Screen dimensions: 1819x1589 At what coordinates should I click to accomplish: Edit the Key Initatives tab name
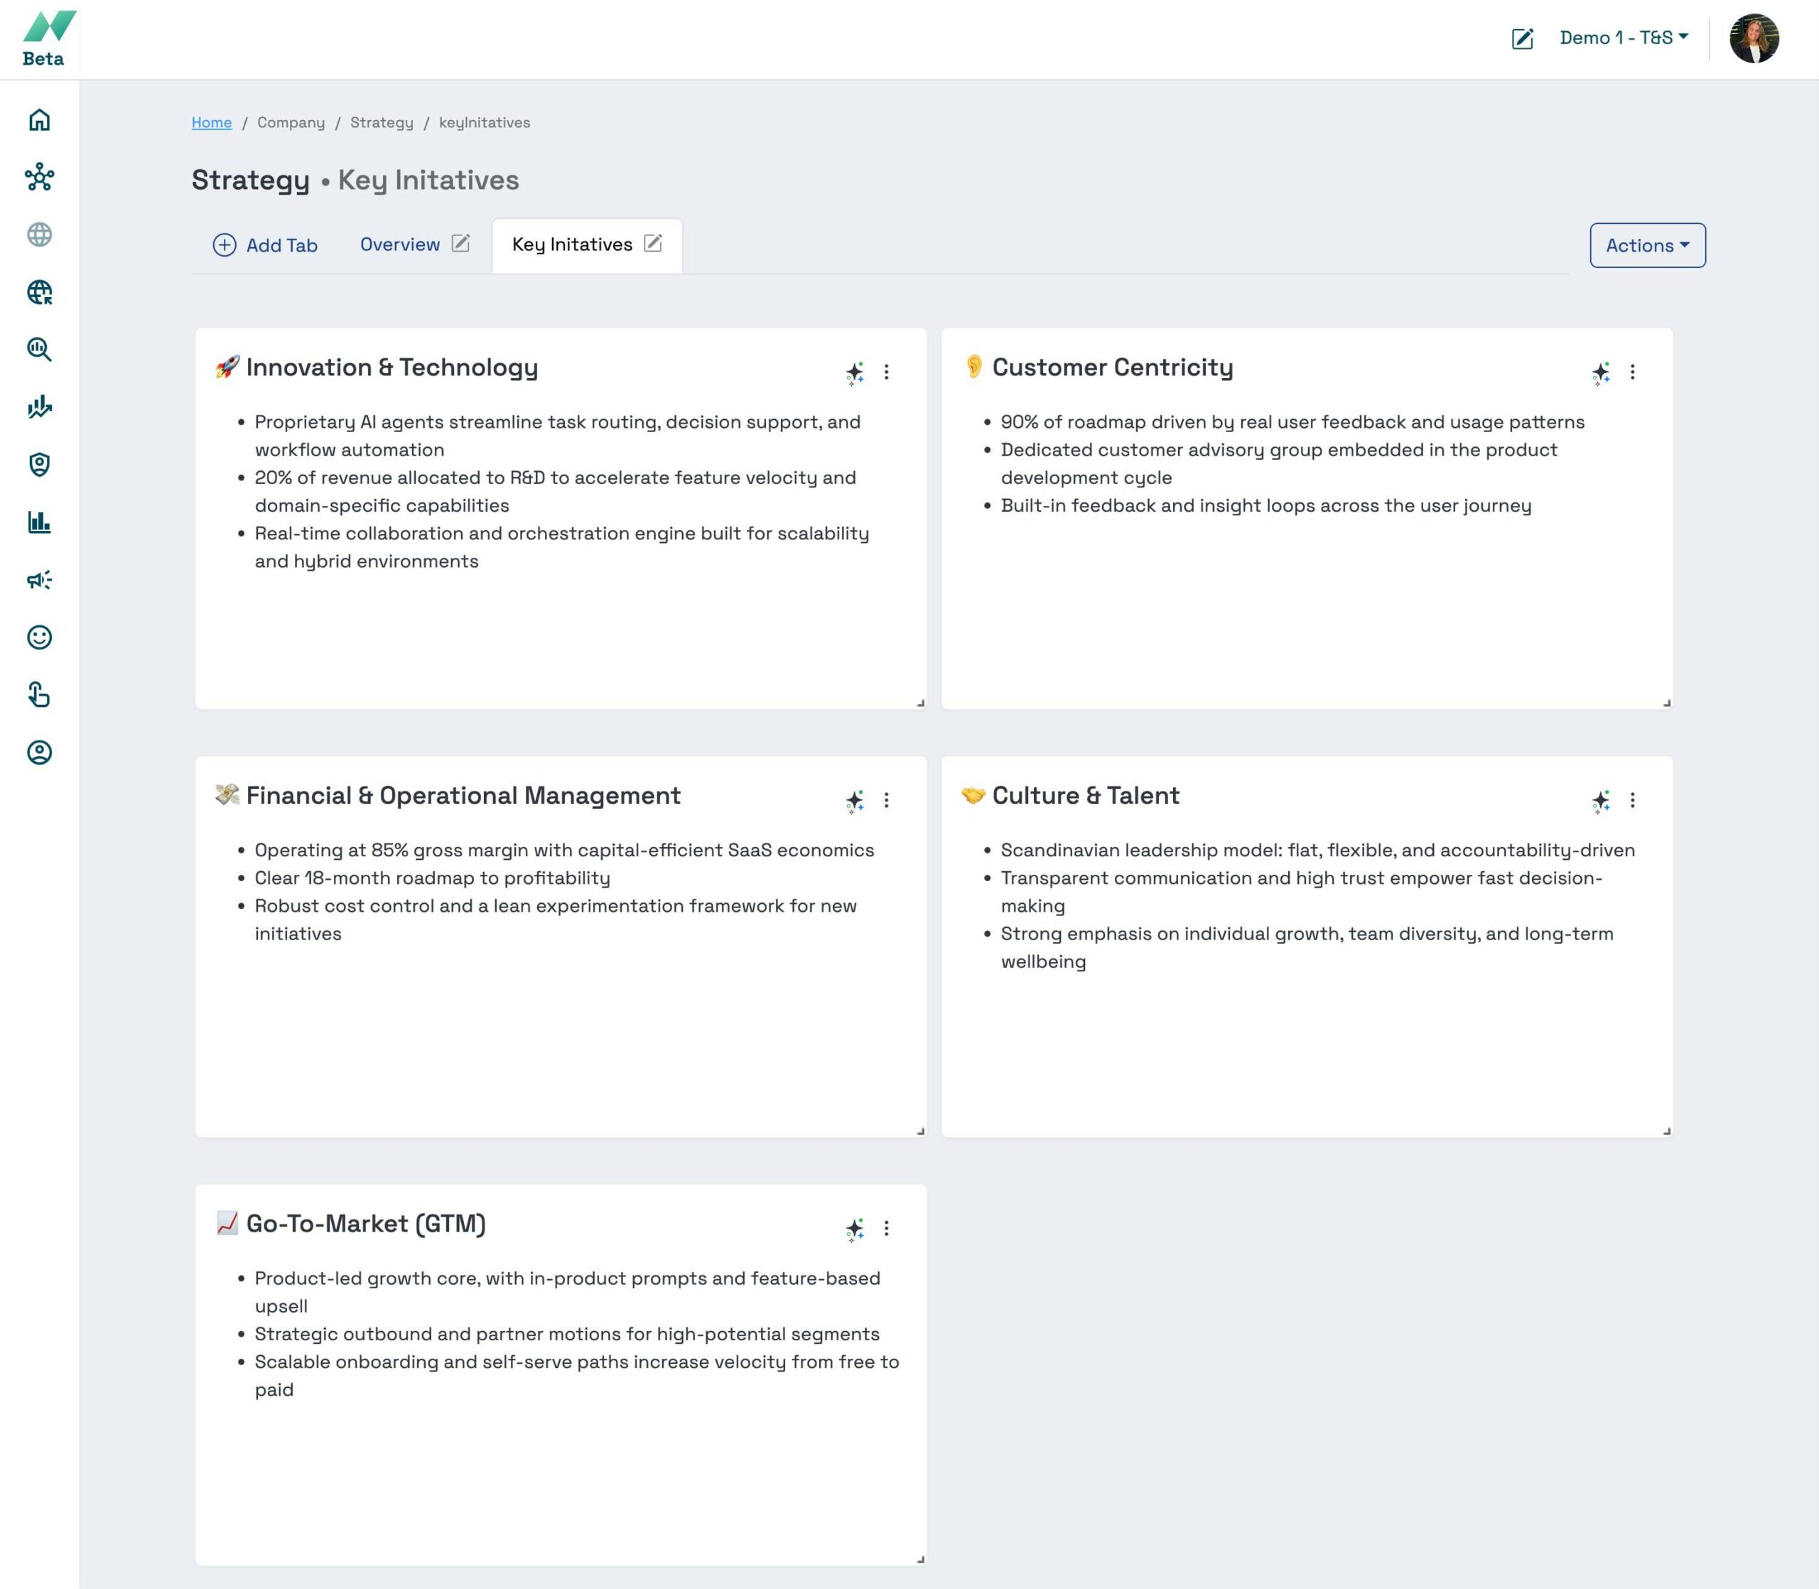pyautogui.click(x=653, y=244)
